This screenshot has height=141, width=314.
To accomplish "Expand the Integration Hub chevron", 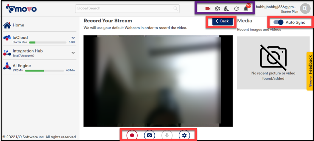I will pos(73,53).
